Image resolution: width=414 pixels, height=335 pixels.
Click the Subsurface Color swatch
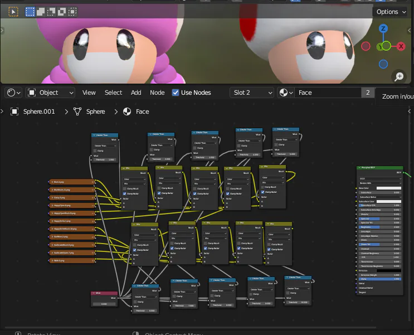pyautogui.click(x=389, y=202)
